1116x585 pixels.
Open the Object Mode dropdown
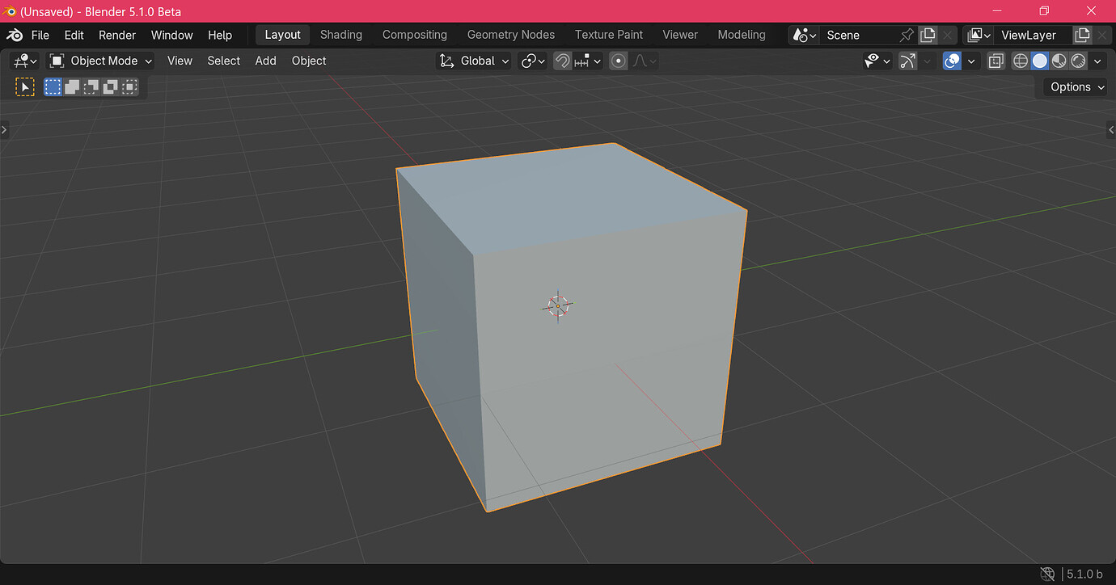coord(101,61)
